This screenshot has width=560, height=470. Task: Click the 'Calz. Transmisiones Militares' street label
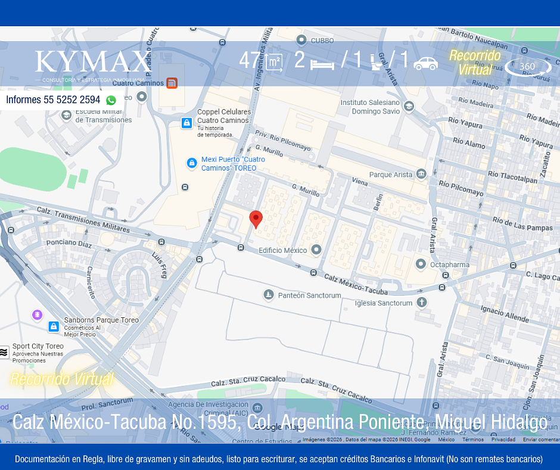click(83, 219)
